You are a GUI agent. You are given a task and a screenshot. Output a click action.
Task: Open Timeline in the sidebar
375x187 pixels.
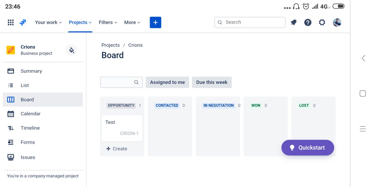(x=43, y=128)
